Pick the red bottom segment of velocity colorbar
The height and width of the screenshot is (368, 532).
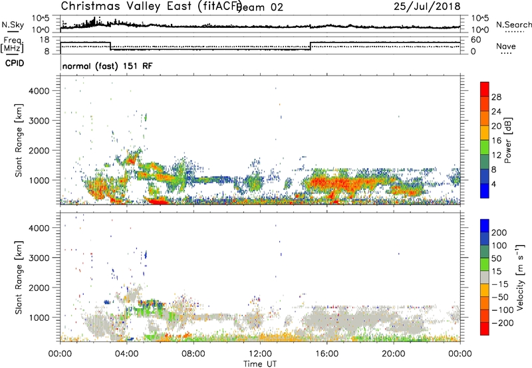coord(485,329)
